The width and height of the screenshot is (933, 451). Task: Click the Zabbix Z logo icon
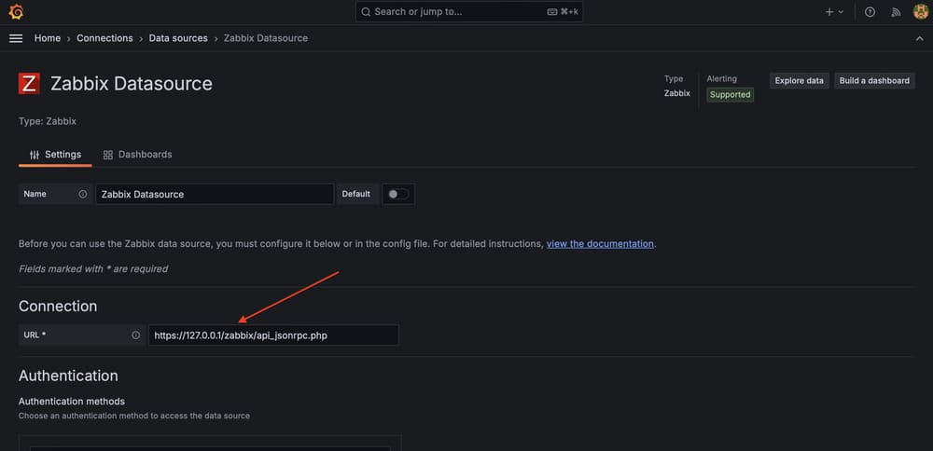(x=29, y=84)
